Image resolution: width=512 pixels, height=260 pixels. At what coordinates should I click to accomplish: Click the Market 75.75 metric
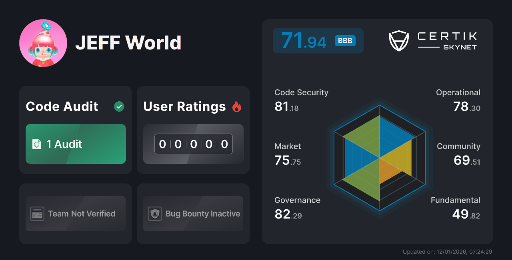[288, 154]
